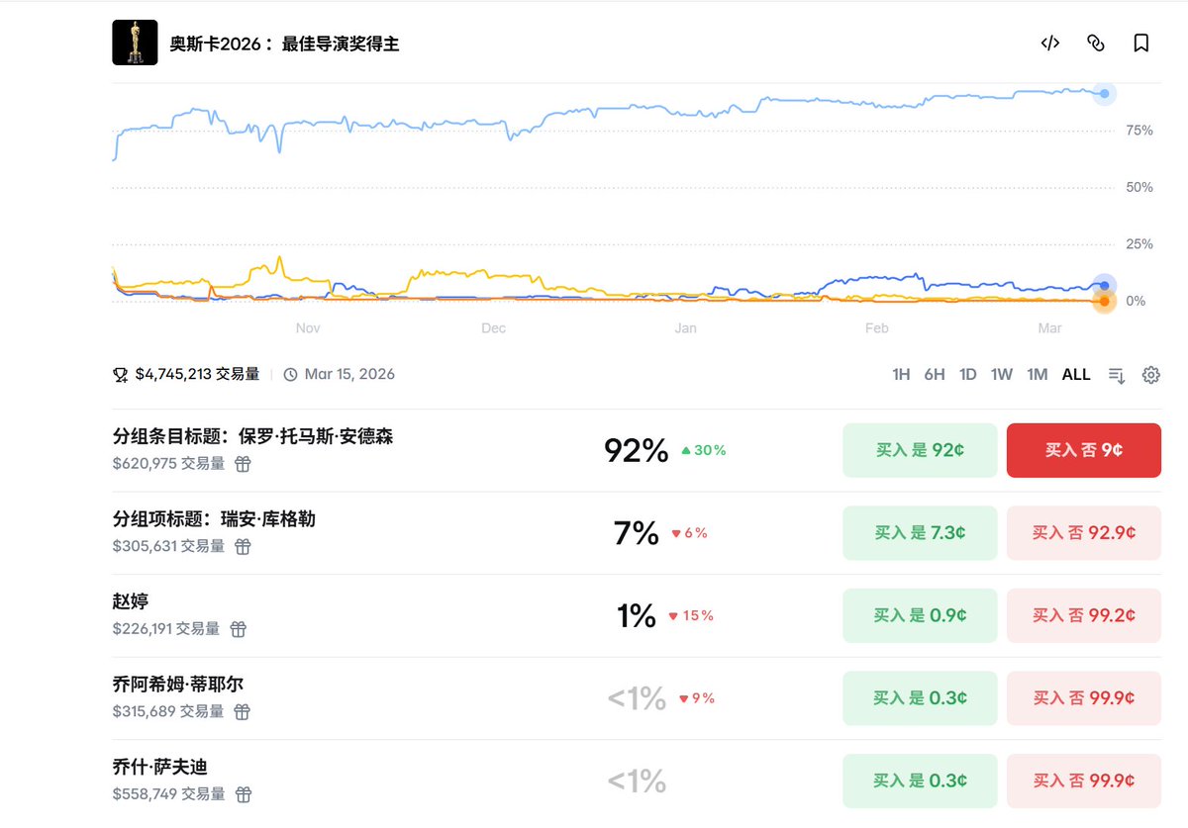Open the chart settings gear icon

click(1150, 375)
